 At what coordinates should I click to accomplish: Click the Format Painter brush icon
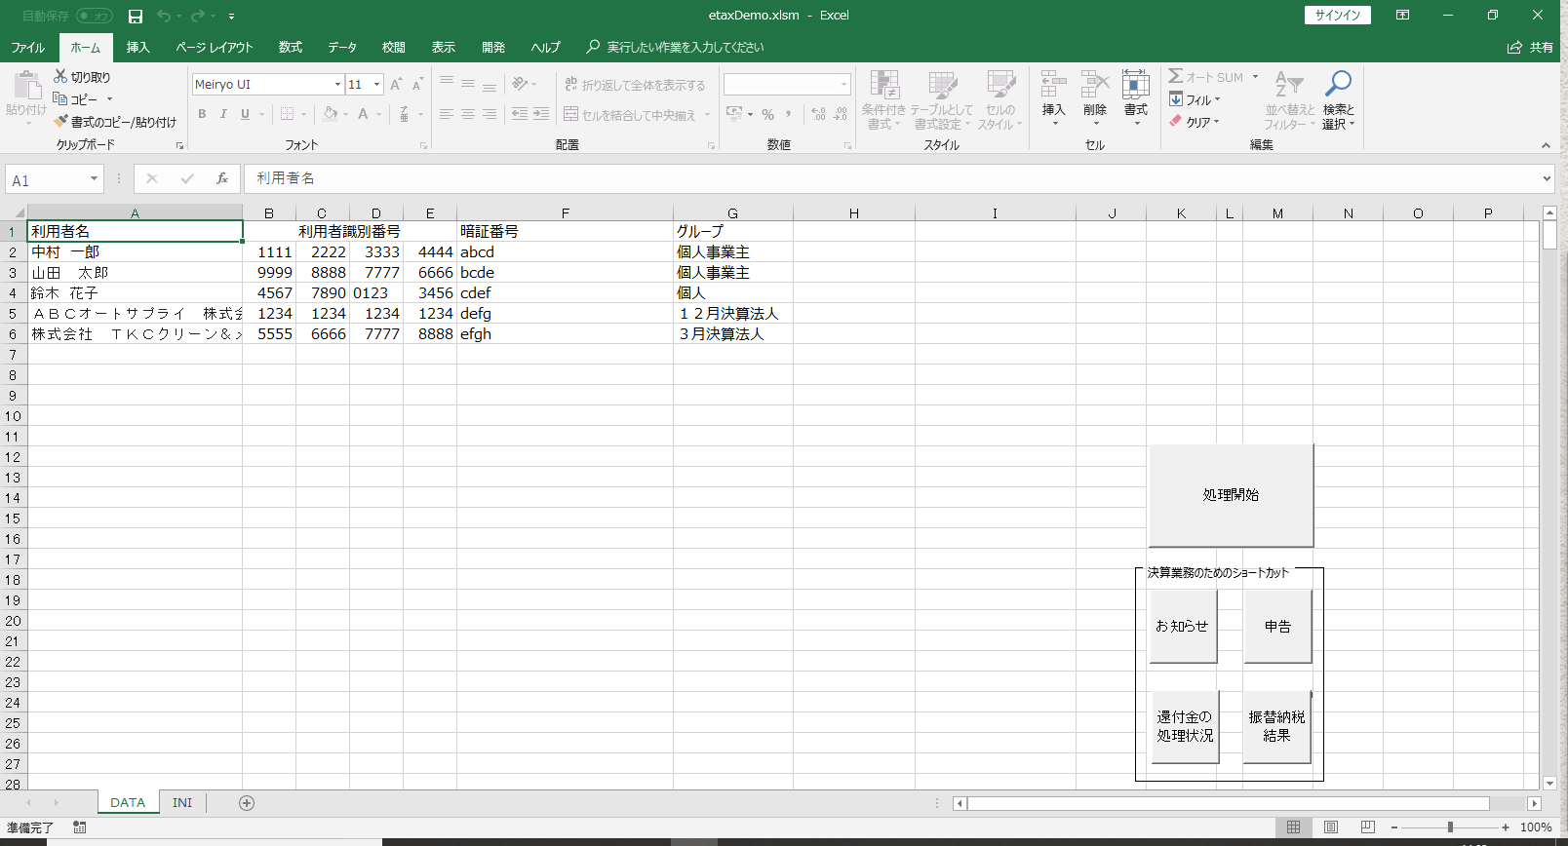tap(60, 122)
